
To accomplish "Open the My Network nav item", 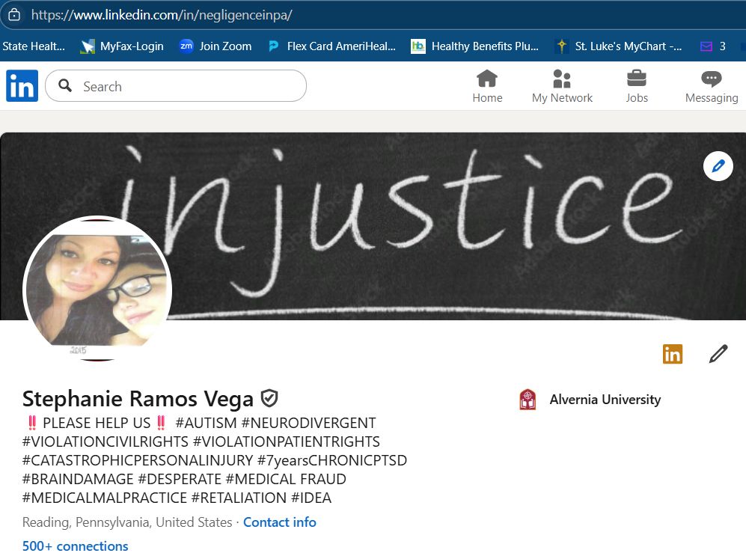I will (x=562, y=86).
